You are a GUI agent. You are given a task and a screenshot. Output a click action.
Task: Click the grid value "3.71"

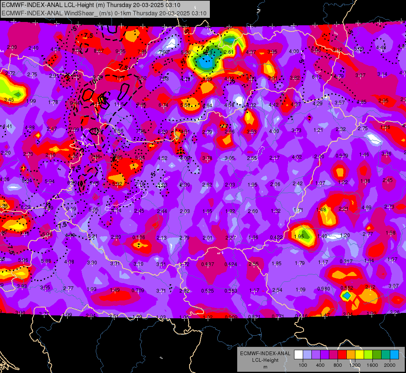161,291
